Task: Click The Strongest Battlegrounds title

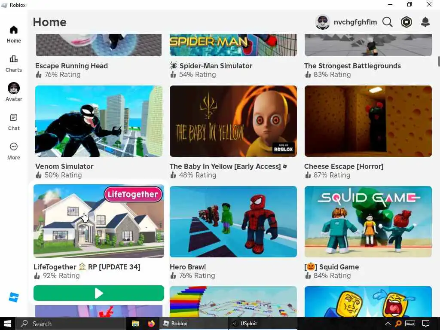Action: (352, 66)
